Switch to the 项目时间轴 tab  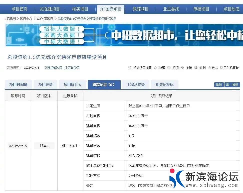coord(19,85)
